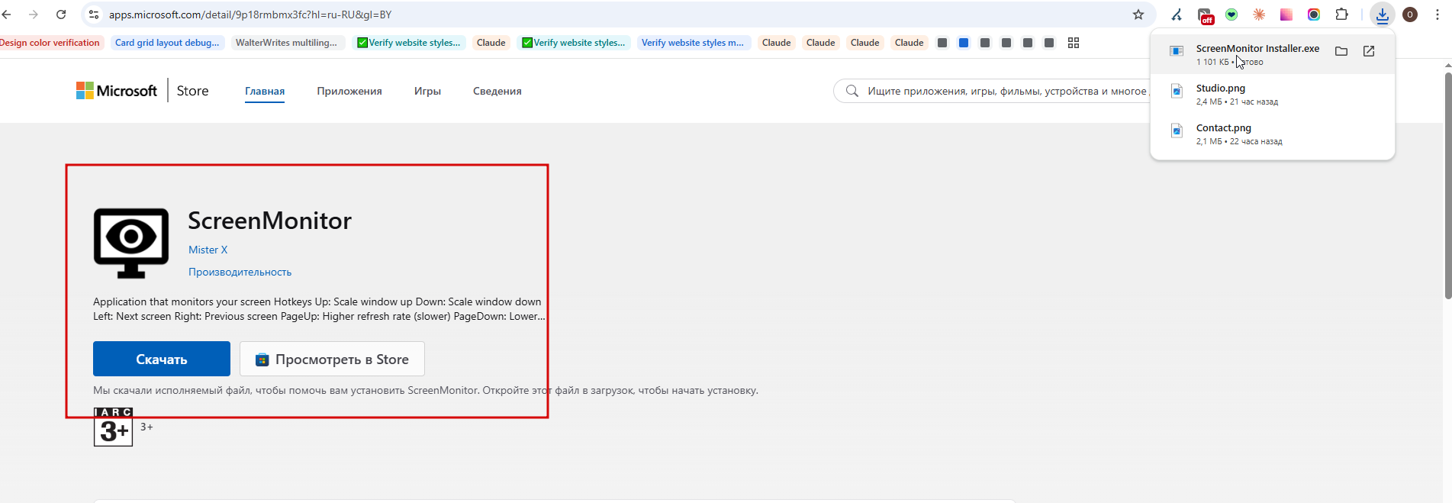Open 'Card grid layout debug...' tab group

coord(167,43)
